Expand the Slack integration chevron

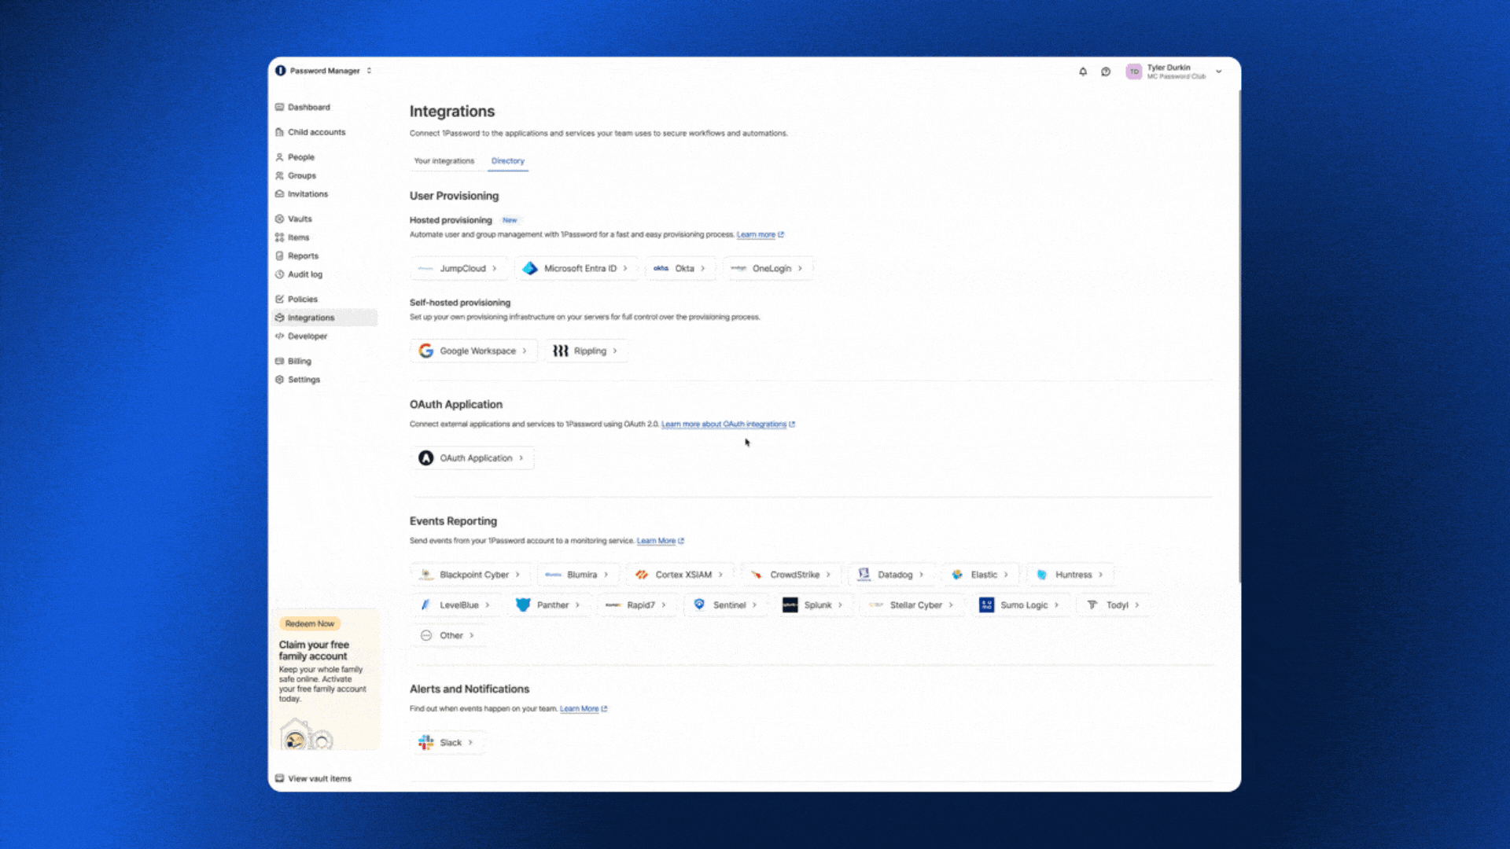coord(470,742)
